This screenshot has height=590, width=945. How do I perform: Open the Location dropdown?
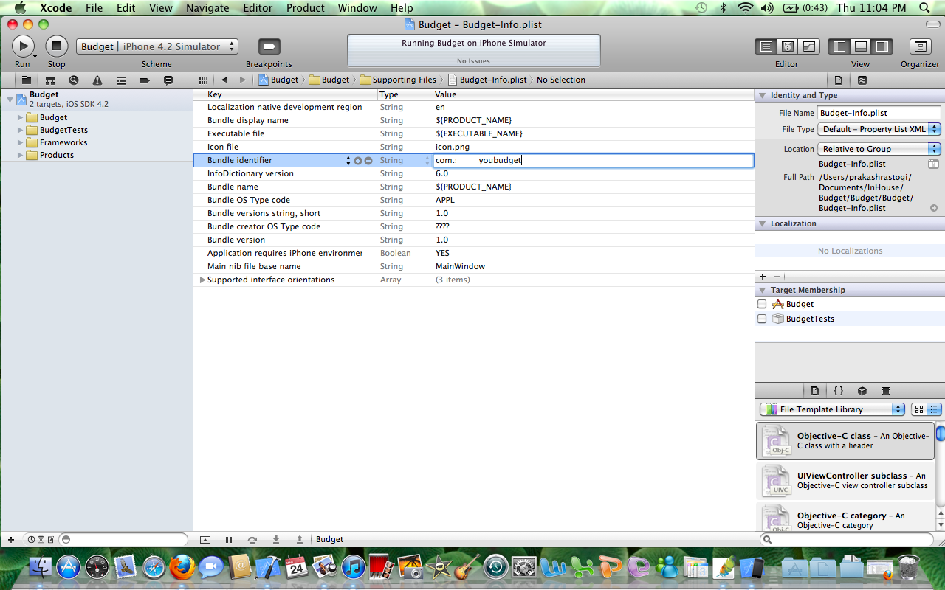(879, 149)
